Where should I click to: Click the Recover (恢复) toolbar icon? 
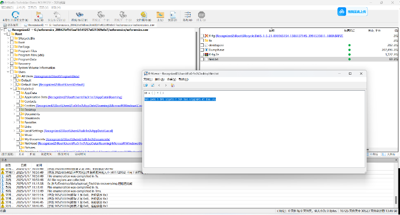pos(39,15)
